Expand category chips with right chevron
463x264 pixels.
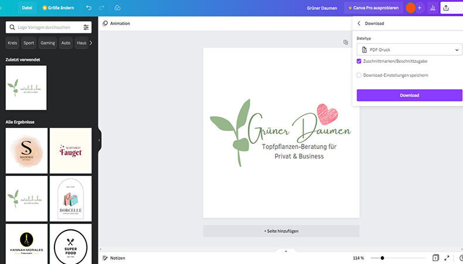(x=90, y=43)
